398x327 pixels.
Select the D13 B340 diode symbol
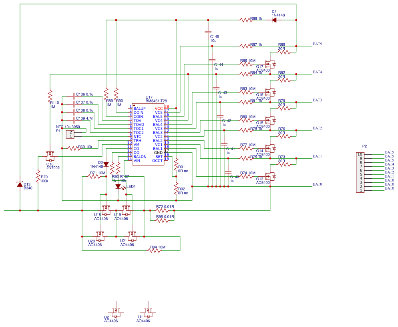(20, 184)
